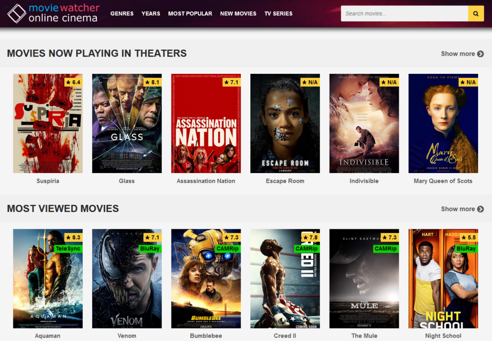Click the 7.3 star rating on The Mule
This screenshot has width=492, height=341.
point(390,237)
